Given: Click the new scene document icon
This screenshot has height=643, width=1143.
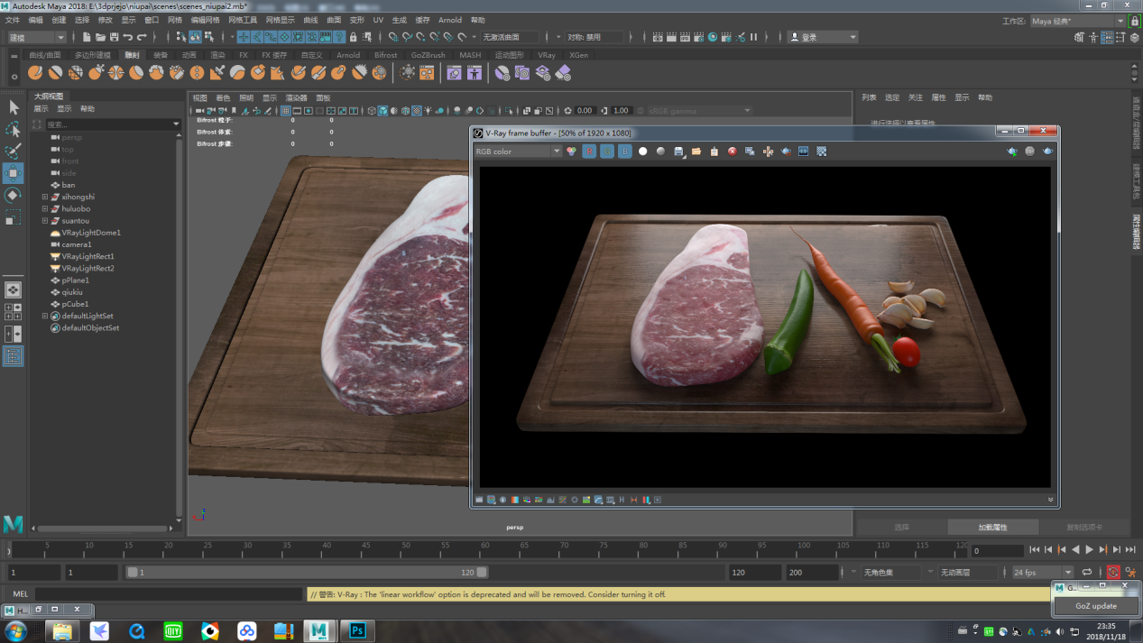Looking at the screenshot, I should 87,37.
